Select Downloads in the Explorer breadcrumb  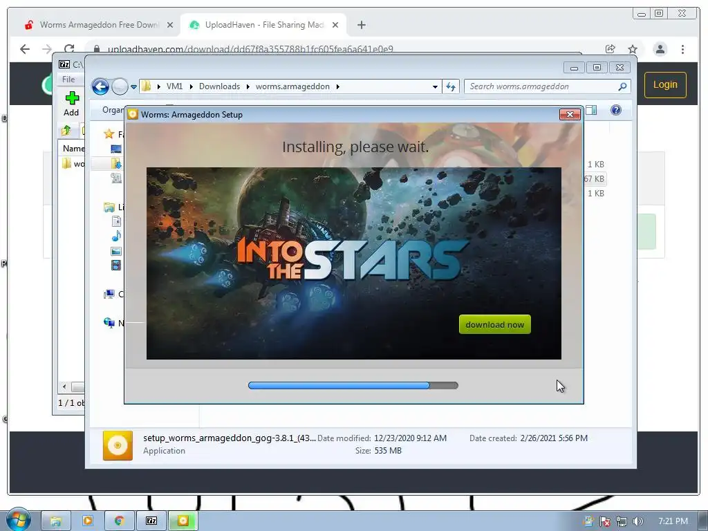click(219, 86)
